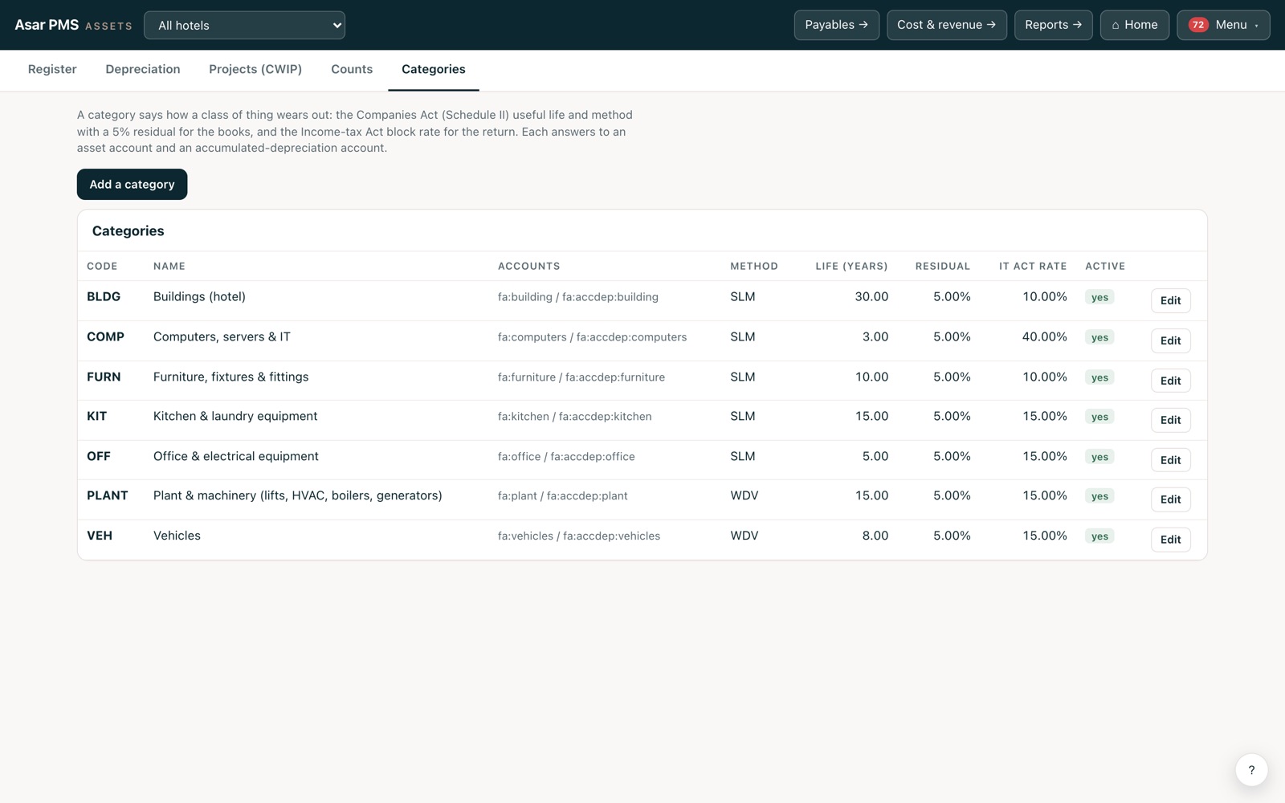This screenshot has height=803, width=1285.
Task: Click Kitchen & laundry equipment
Action: [x=235, y=416]
